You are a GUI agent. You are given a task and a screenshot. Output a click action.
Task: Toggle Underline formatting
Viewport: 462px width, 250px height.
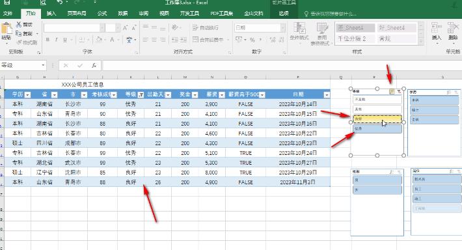coord(65,40)
